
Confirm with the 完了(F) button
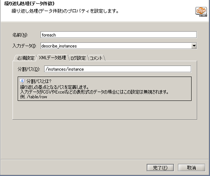(x=160, y=168)
